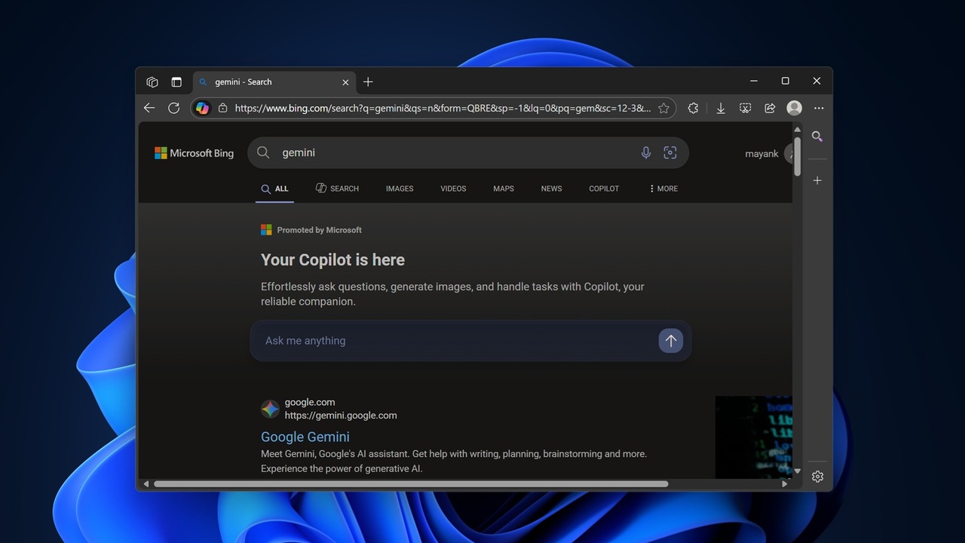Open browser Settings via the ellipsis menu
965x543 pixels.
pos(819,108)
